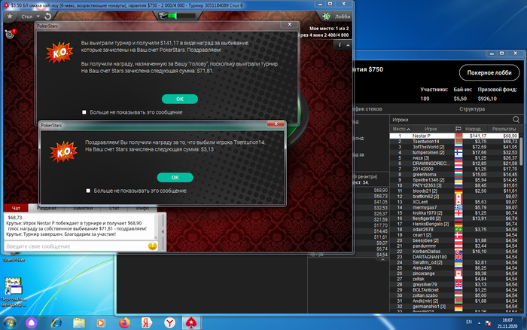Image resolution: width=527 pixels, height=330 pixels.
Task: Click the cashier chip icon beside Лобби
Action: (x=326, y=16)
